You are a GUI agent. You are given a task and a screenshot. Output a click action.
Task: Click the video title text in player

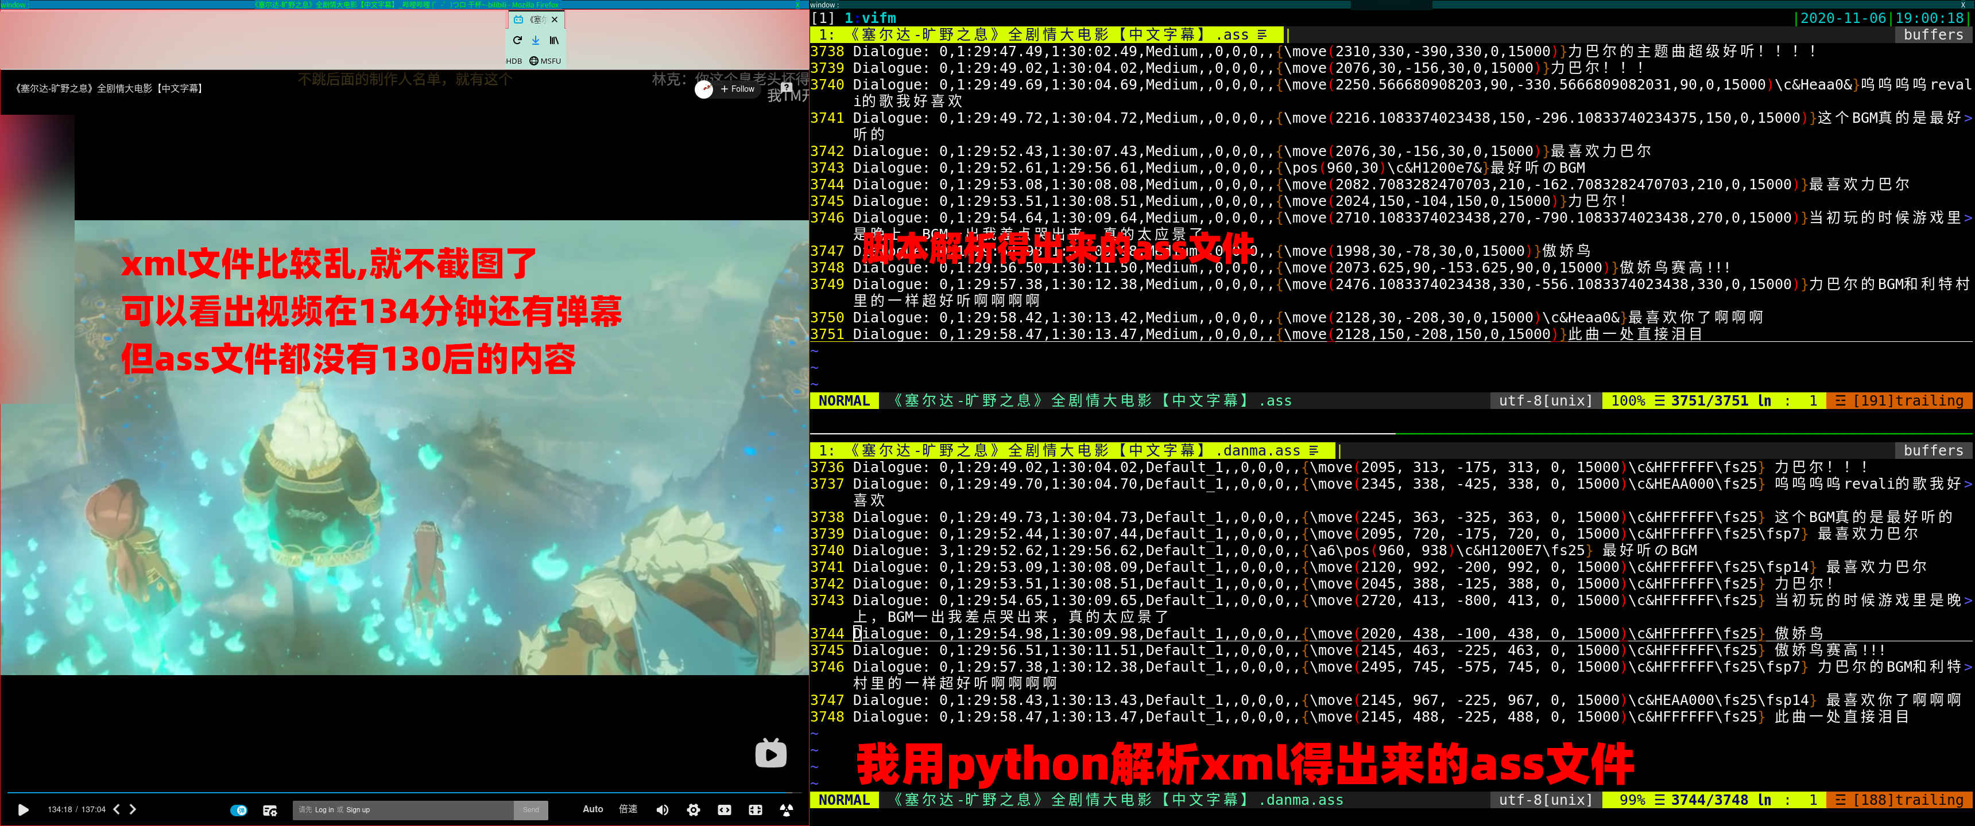click(x=109, y=89)
